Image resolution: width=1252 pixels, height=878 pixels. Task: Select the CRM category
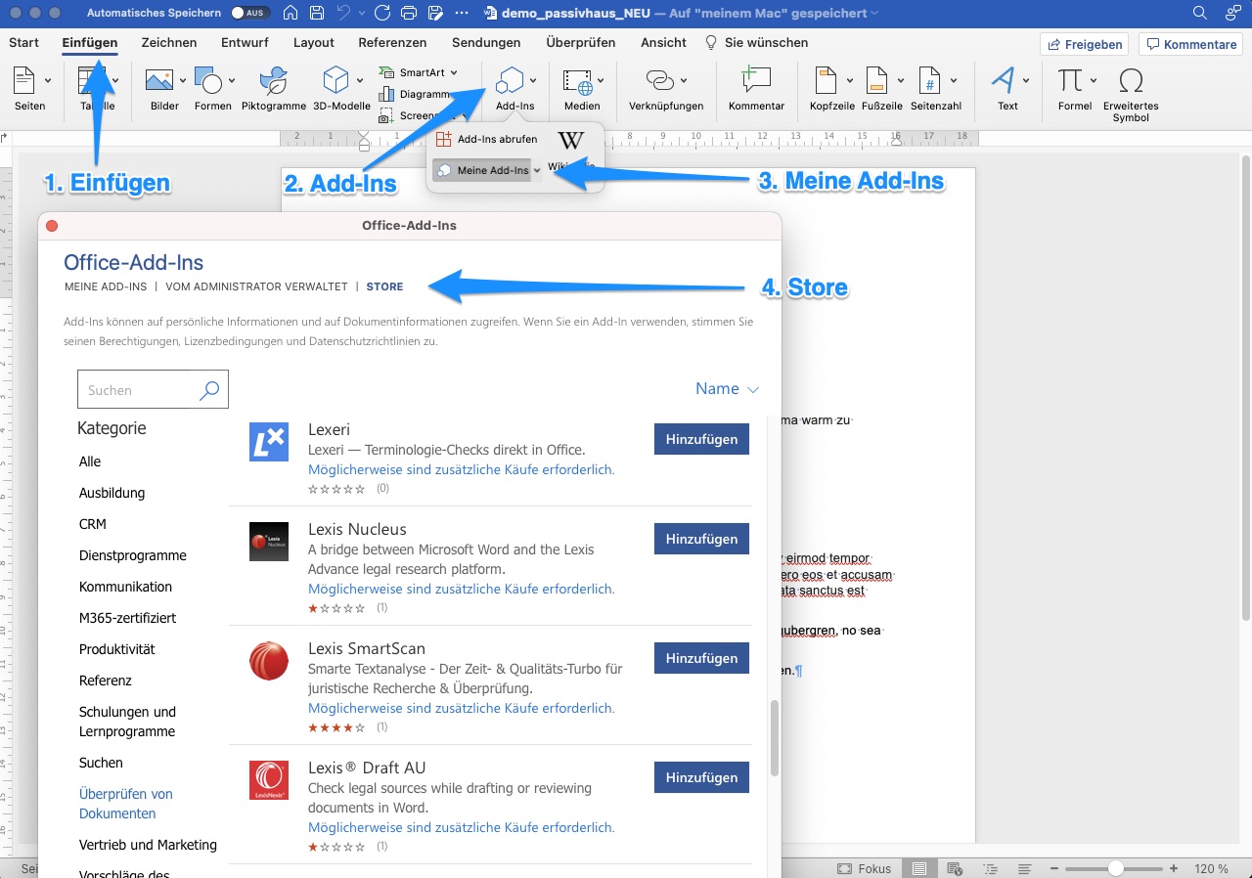93,524
